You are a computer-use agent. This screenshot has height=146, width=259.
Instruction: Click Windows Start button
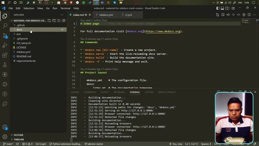3,2
